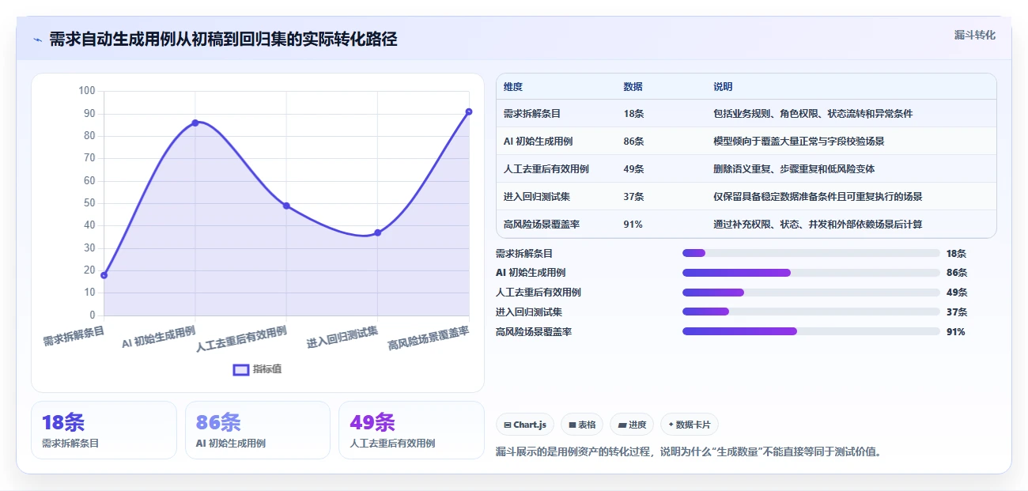Image resolution: width=1028 pixels, height=491 pixels.
Task: Click the description starting 仅保留具备稳定
Action: point(818,197)
